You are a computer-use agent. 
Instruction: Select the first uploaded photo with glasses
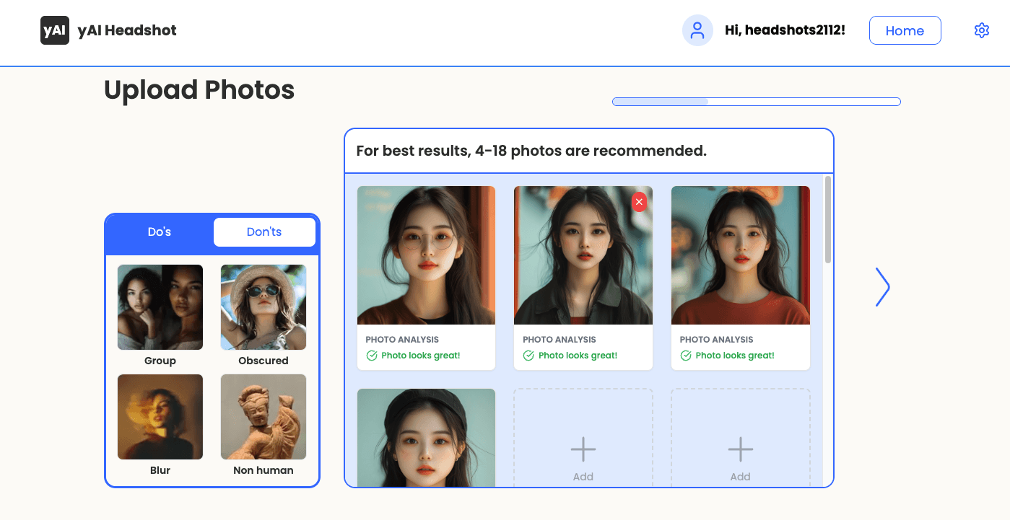click(x=426, y=255)
